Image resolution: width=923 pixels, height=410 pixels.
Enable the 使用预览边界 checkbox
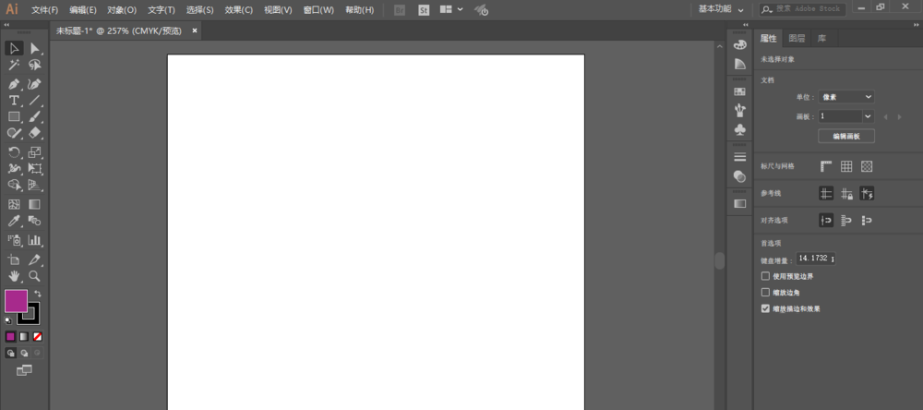tap(765, 276)
